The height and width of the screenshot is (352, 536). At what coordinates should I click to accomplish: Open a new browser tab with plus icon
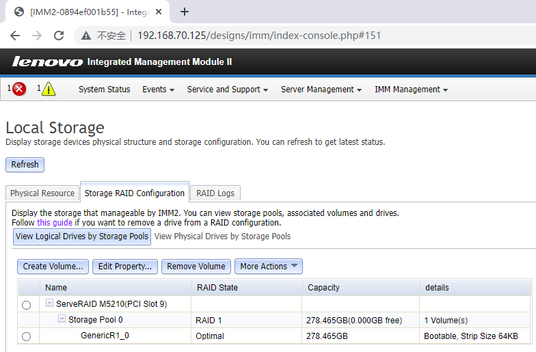[185, 12]
